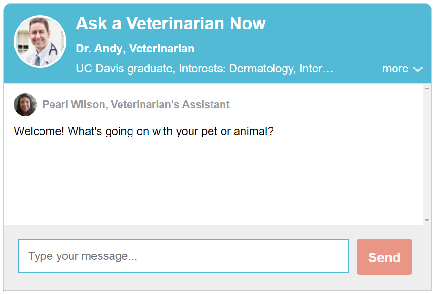
Task: Click the 'Ask a Veterinarian Now' title
Action: point(171,23)
